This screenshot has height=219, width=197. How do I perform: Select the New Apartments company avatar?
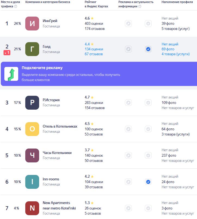pyautogui.click(x=32, y=208)
